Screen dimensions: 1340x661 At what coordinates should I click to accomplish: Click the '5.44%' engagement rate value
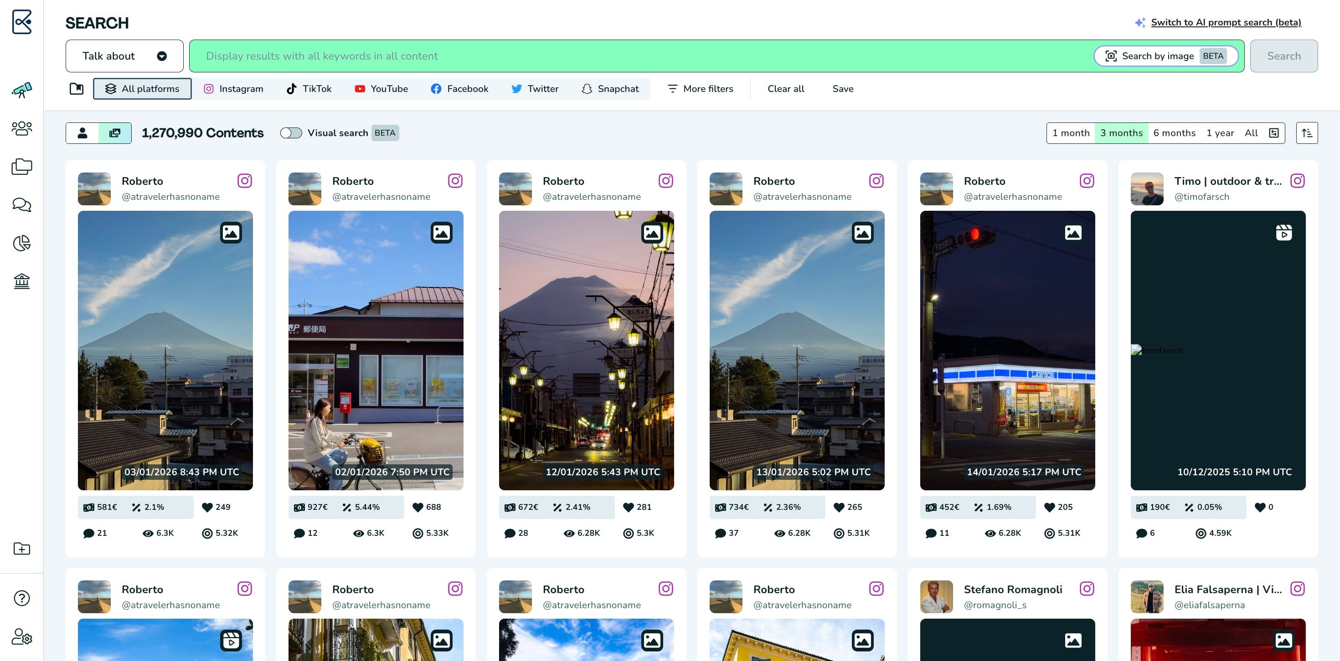(367, 507)
